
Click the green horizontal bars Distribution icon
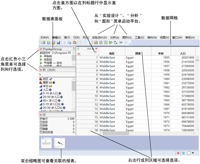coord(111,42)
